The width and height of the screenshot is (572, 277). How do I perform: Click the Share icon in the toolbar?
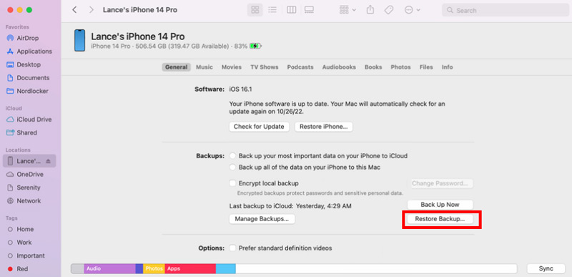tap(370, 10)
